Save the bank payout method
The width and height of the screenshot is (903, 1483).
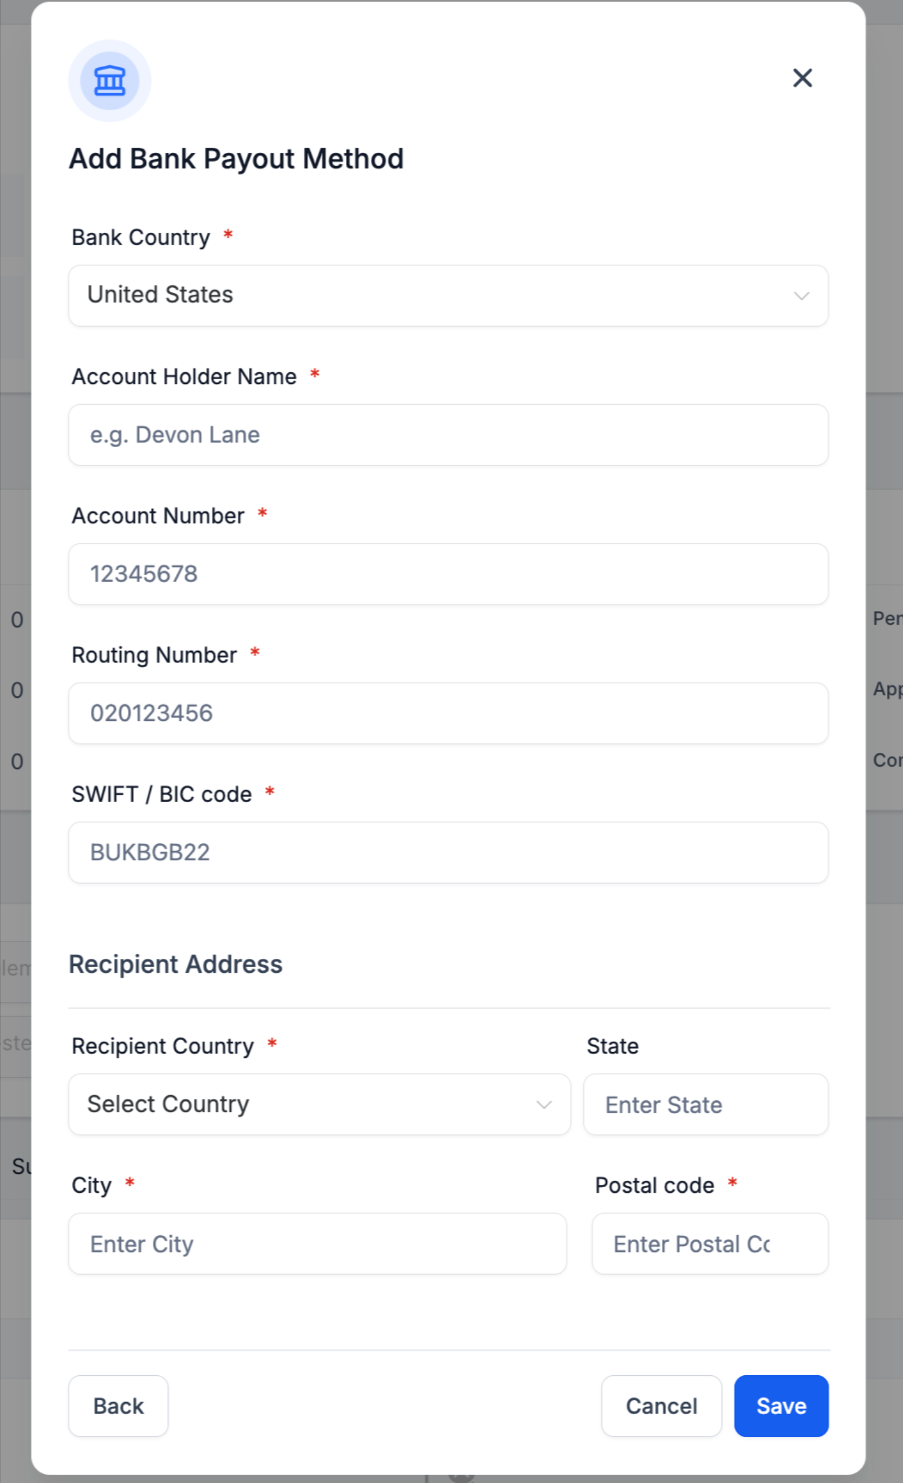point(782,1406)
